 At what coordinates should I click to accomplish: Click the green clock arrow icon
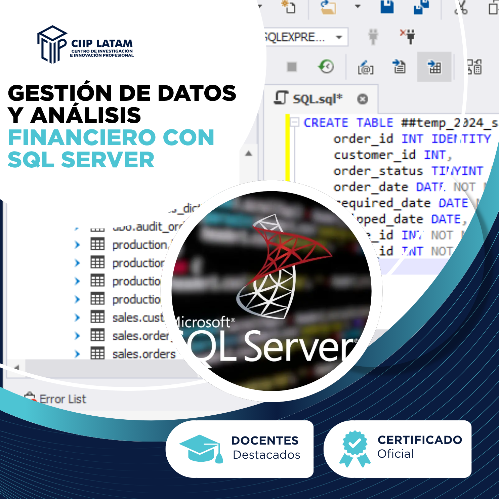326,67
